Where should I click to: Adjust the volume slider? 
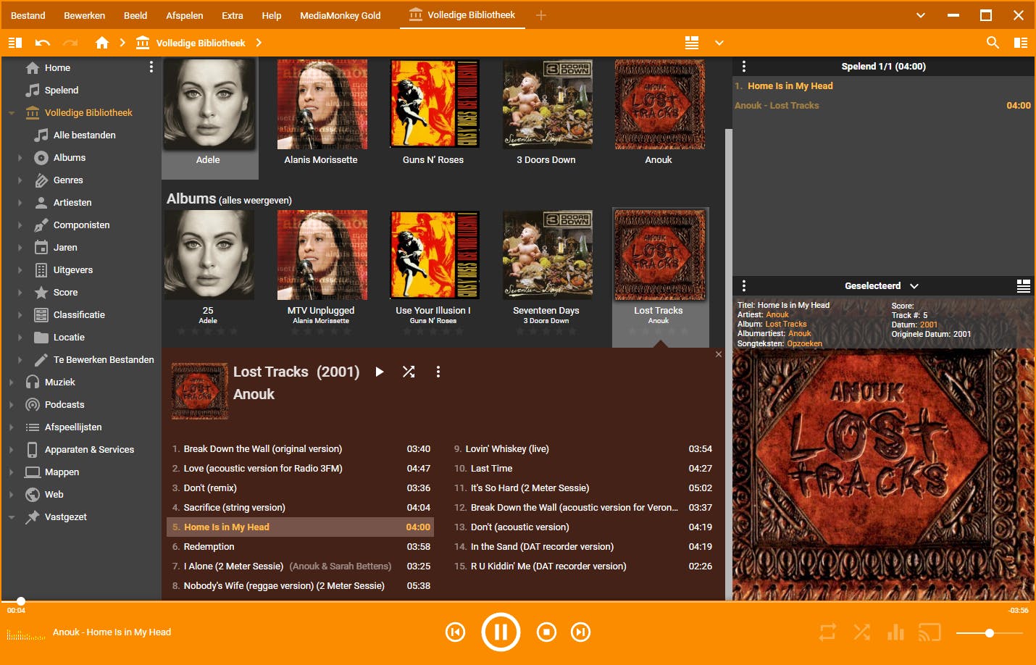pyautogui.click(x=989, y=633)
